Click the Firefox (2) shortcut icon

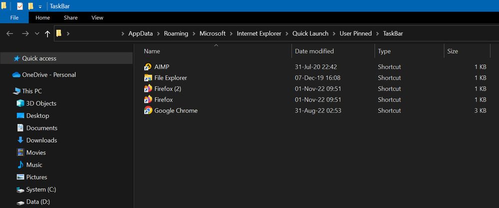coord(148,89)
